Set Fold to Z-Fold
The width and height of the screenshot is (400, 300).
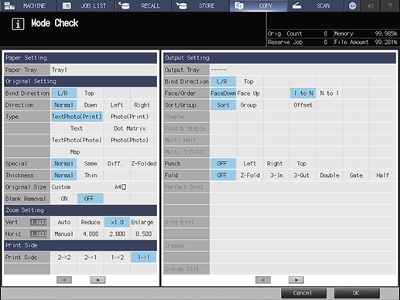point(249,176)
